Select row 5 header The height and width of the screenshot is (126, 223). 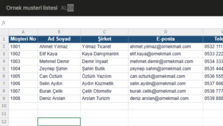4,69
